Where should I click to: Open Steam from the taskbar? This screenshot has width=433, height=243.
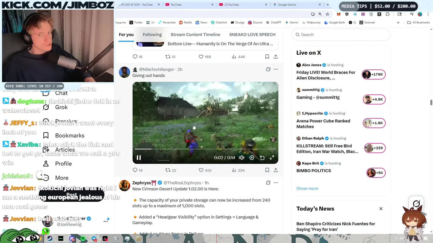pyautogui.click(x=50, y=239)
